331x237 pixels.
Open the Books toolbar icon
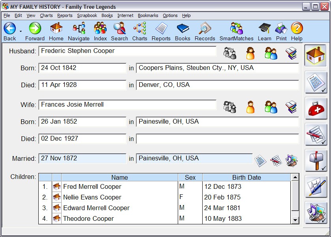(x=182, y=28)
